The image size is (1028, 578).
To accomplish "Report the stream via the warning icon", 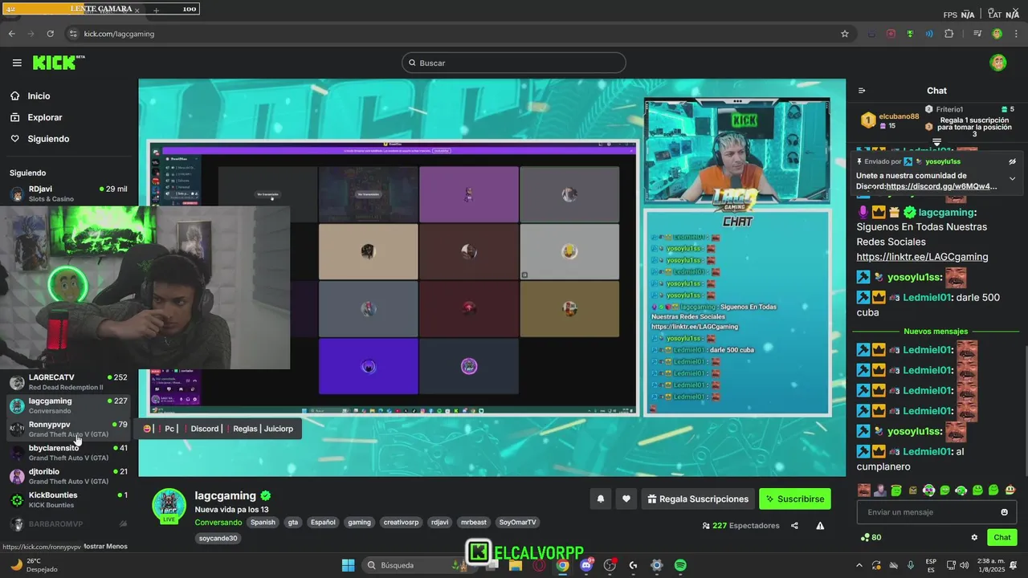I will (x=820, y=526).
